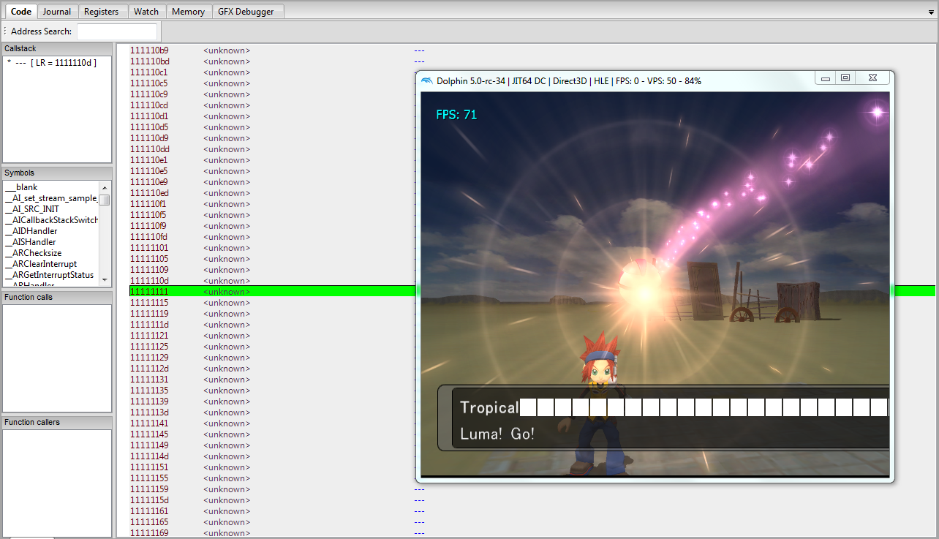Click code address 11111101
The height and width of the screenshot is (539, 939).
point(149,248)
